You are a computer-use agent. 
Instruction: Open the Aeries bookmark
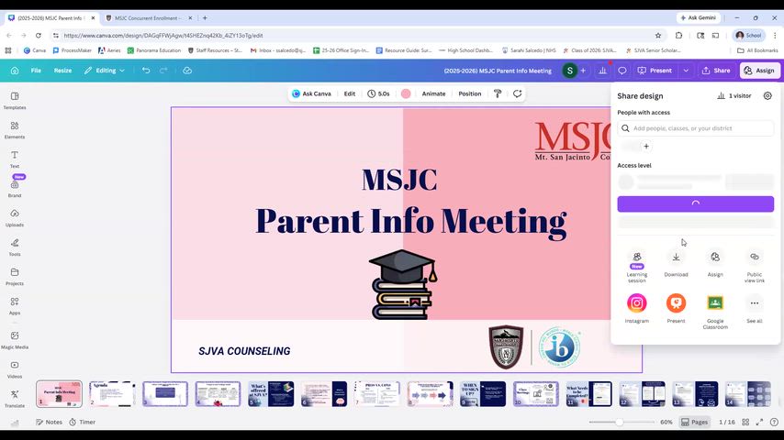click(x=109, y=50)
